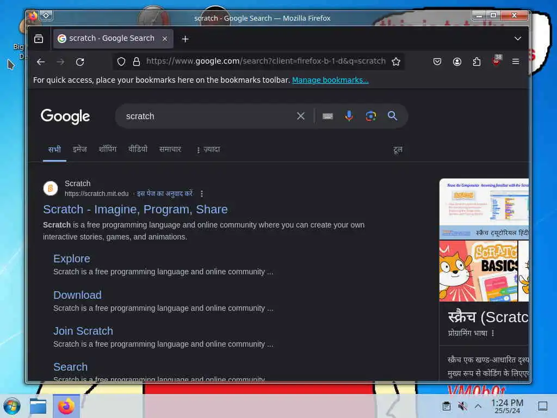557x418 pixels.
Task: Click the स्क्रैच (Scratch) panel heading
Action: coord(488,317)
